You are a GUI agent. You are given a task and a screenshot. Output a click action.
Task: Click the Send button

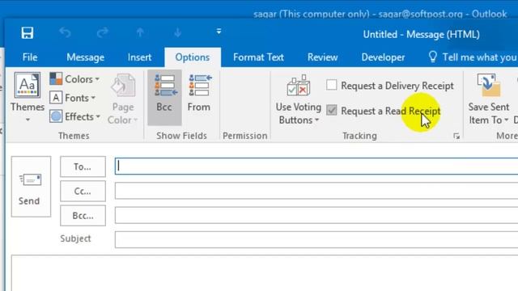31,187
